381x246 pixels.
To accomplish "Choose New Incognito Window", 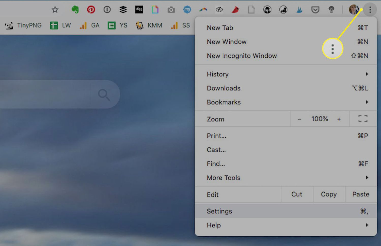I will pyautogui.click(x=242, y=56).
